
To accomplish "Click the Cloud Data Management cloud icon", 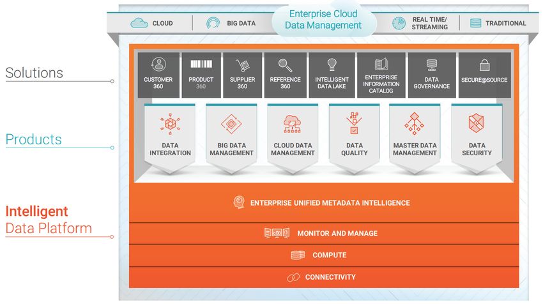I will 293,124.
